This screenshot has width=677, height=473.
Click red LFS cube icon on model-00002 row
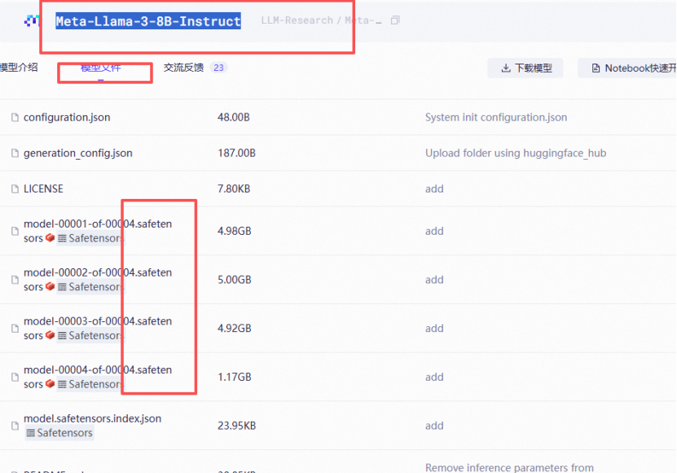tap(50, 286)
